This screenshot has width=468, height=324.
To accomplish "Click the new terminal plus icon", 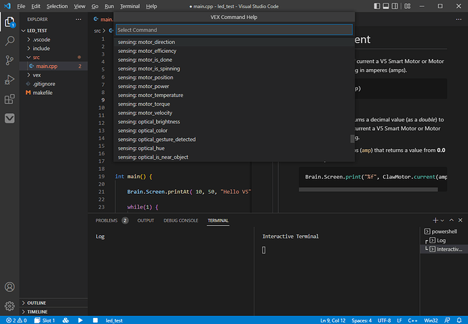I will click(x=435, y=220).
